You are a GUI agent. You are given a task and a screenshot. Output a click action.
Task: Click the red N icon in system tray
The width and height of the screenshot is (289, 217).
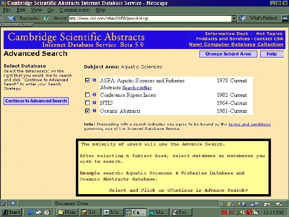[224, 213]
